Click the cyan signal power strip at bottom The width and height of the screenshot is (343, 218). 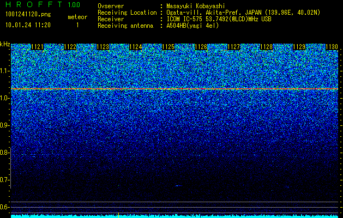[x=174, y=216]
